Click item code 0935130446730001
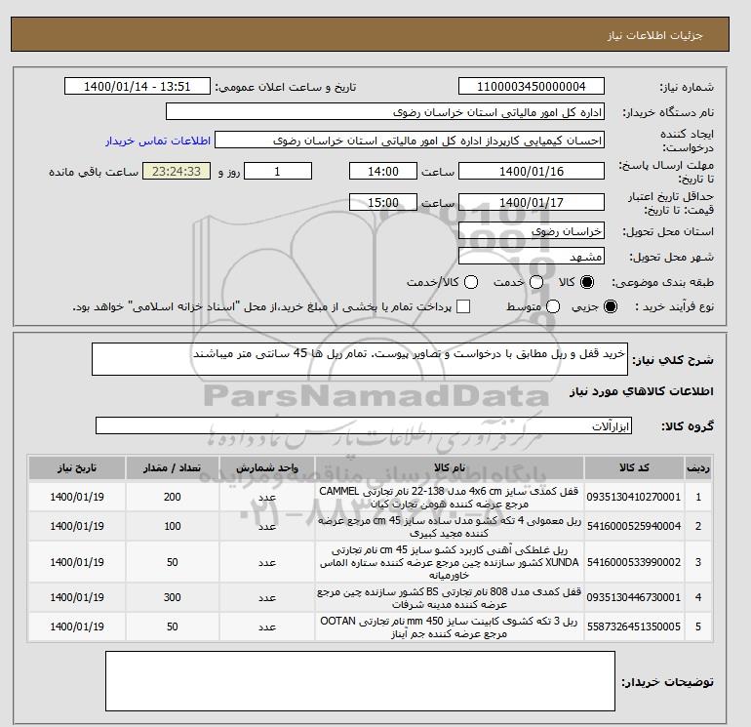The image size is (751, 727). tap(634, 597)
